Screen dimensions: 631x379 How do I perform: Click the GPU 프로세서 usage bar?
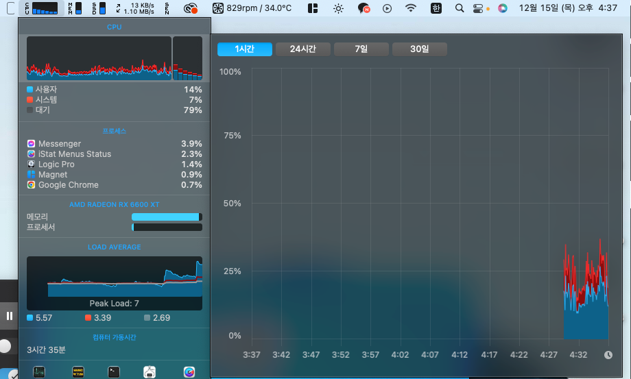(167, 227)
